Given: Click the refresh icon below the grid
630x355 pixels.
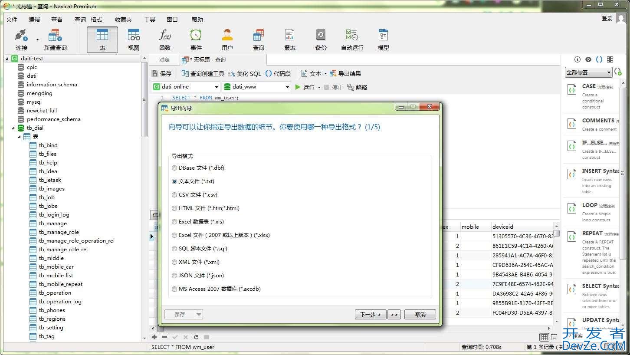Looking at the screenshot, I should point(196,337).
